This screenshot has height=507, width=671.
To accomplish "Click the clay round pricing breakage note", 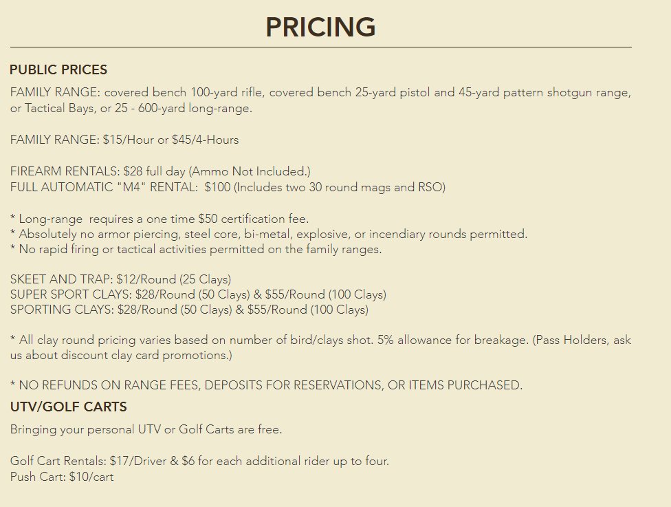I will point(320,347).
